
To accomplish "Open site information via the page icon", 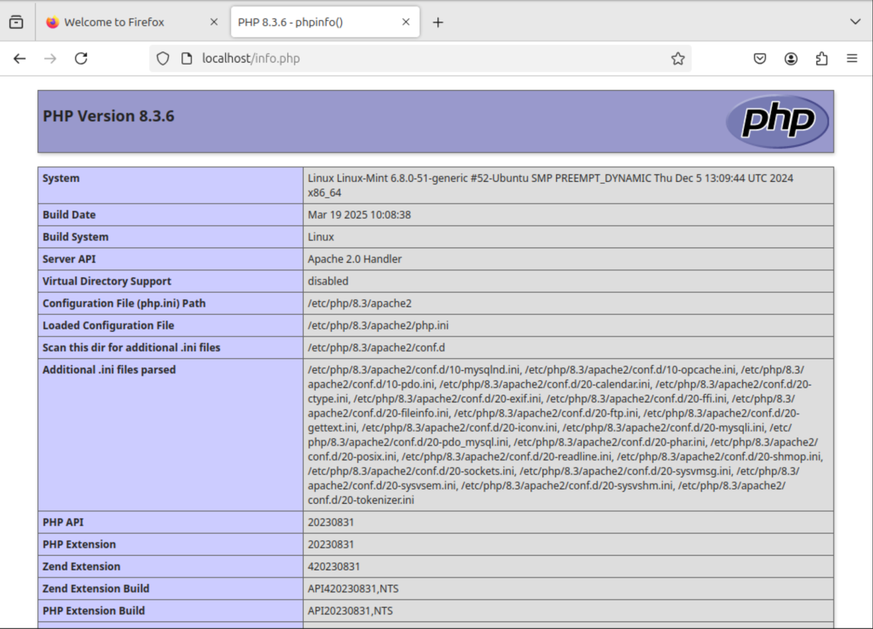I will (x=188, y=58).
